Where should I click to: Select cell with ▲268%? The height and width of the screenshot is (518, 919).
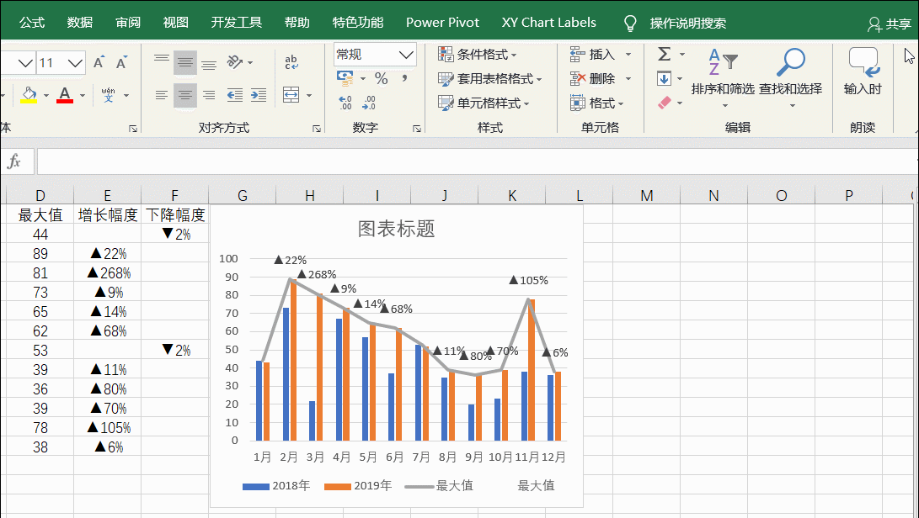pyautogui.click(x=108, y=272)
